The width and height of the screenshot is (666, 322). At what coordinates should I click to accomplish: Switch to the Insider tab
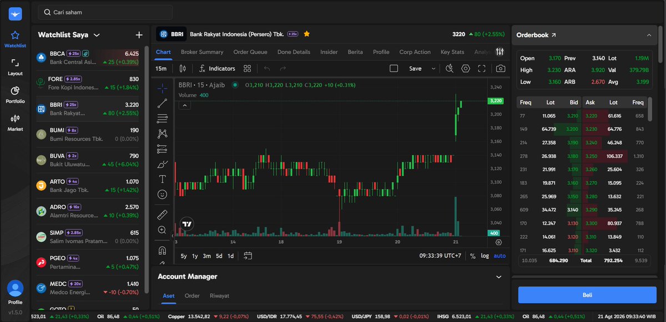[329, 52]
